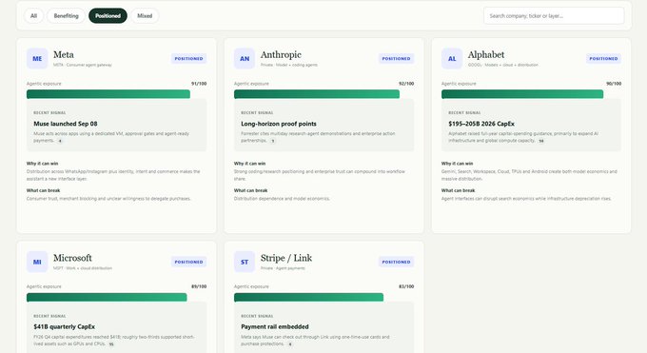The width and height of the screenshot is (647, 353).
Task: Click Anthropic's 'Private' subtitle line
Action: [289, 65]
